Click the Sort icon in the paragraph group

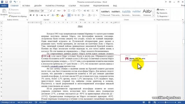click(93, 11)
